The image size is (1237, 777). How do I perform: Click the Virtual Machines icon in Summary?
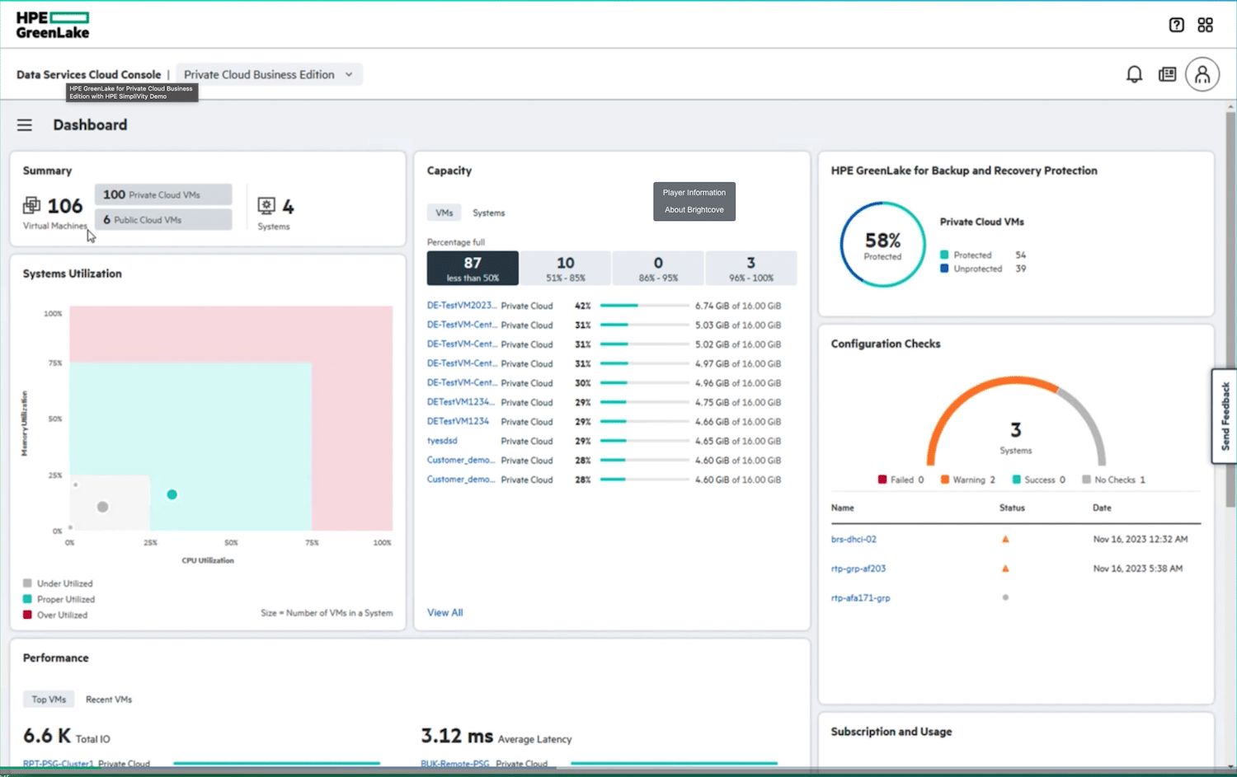[31, 205]
